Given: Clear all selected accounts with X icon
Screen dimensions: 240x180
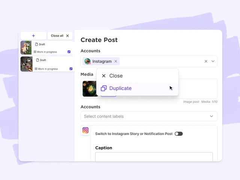Looking at the screenshot, I should [206, 61].
